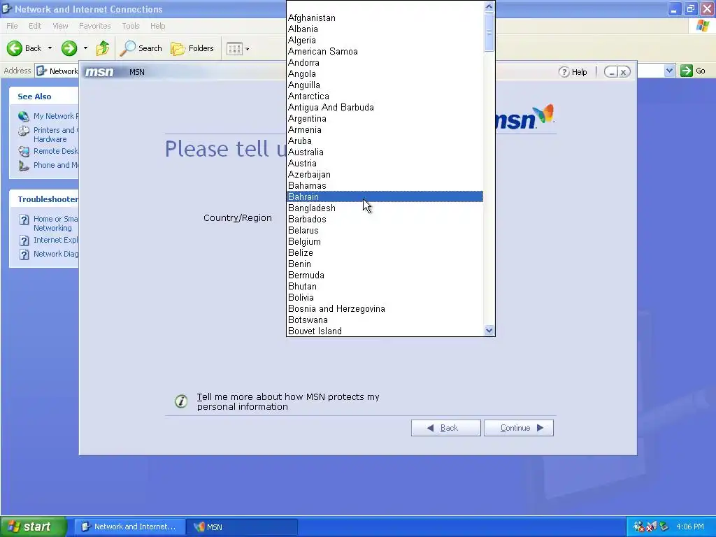This screenshot has height=537, width=716.
Task: Open the Views icon in toolbar
Action: click(234, 48)
